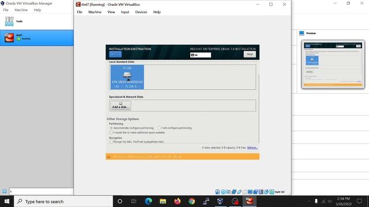Click the green host key indicator icon
Image resolution: width=369 pixels, height=207 pixels.
272,191
